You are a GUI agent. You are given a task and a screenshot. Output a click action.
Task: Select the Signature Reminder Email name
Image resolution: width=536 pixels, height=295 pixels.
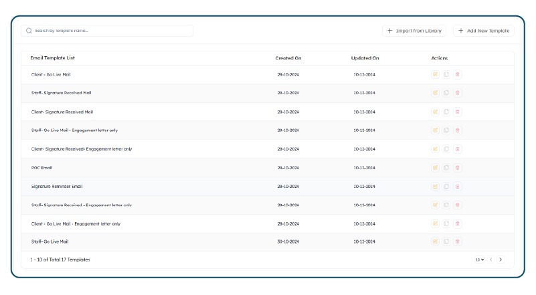point(57,187)
